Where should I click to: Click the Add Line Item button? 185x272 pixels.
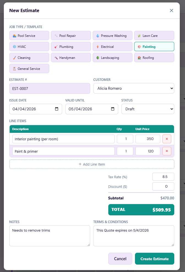click(x=92, y=164)
